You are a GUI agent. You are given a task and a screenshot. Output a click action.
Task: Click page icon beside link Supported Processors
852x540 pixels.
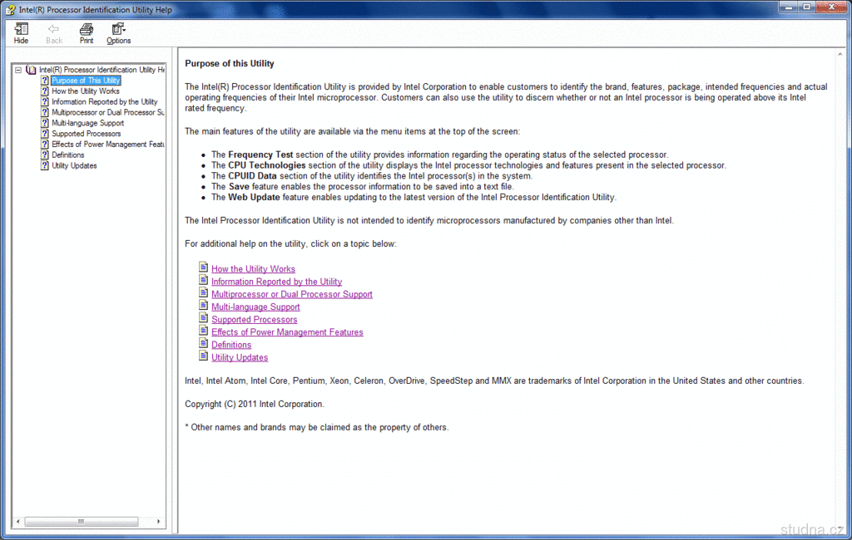203,318
